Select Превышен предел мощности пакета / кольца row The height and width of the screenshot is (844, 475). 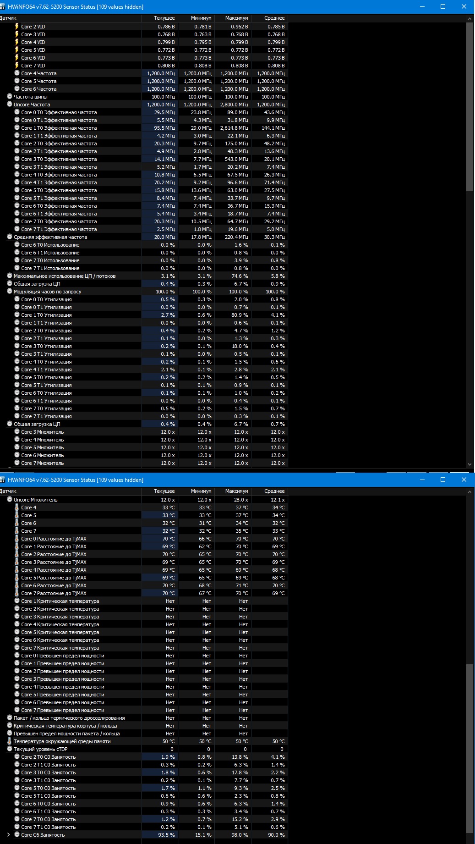pos(144,734)
